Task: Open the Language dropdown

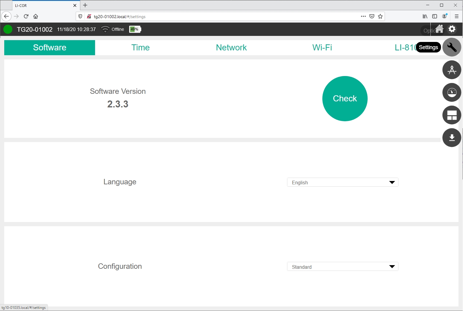Action: pyautogui.click(x=342, y=182)
